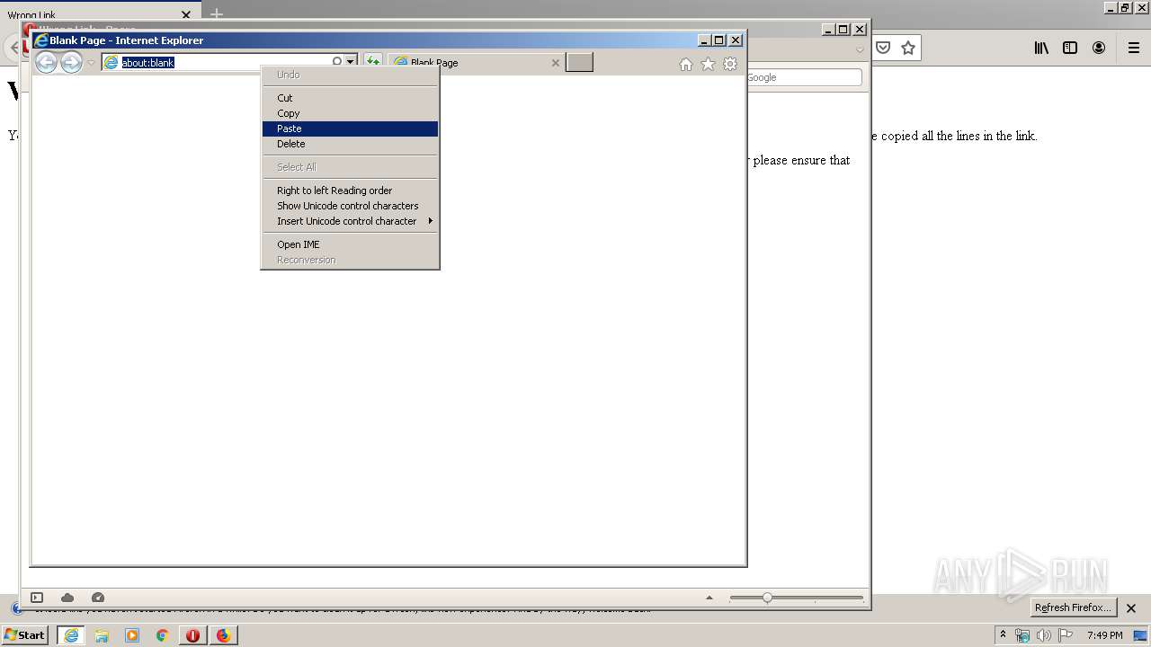
Task: Select Right to left Reading order
Action: coord(350,191)
